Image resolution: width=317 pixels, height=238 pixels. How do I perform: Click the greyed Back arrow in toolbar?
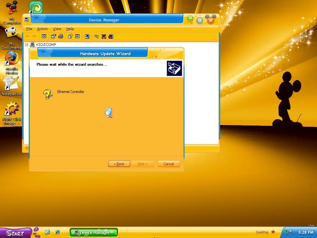click(x=28, y=37)
